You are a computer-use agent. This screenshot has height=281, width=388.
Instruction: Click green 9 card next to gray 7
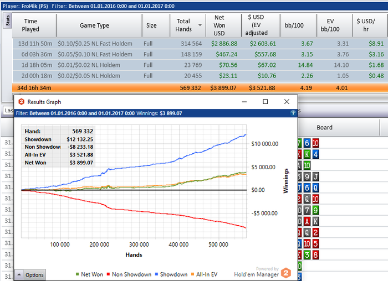pos(315,210)
